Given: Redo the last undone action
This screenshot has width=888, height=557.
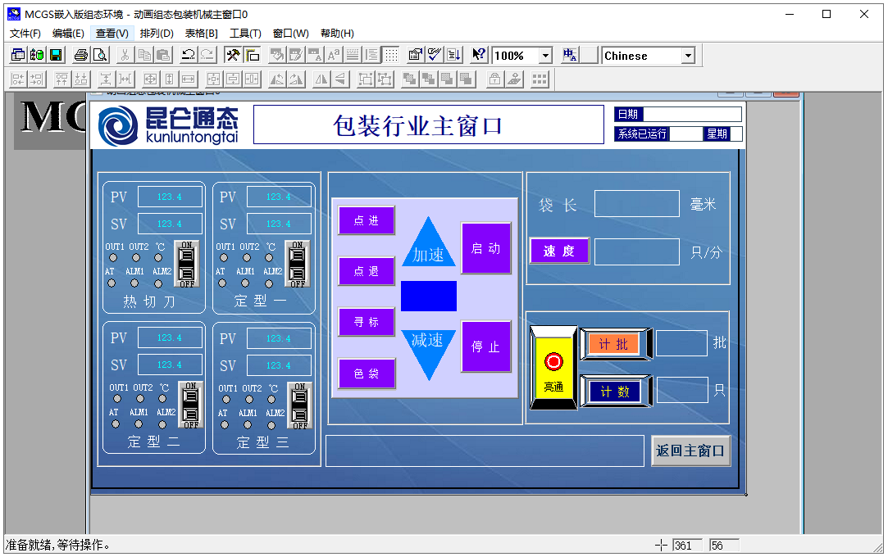Looking at the screenshot, I should (x=207, y=55).
